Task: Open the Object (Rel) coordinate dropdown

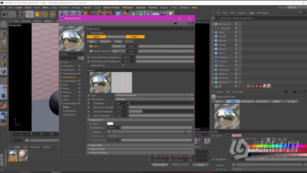Action: coord(160,165)
